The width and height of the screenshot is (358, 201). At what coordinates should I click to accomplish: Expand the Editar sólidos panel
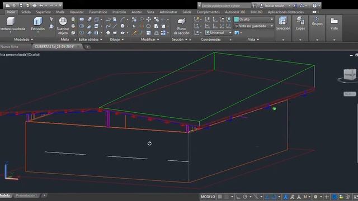coord(91,40)
